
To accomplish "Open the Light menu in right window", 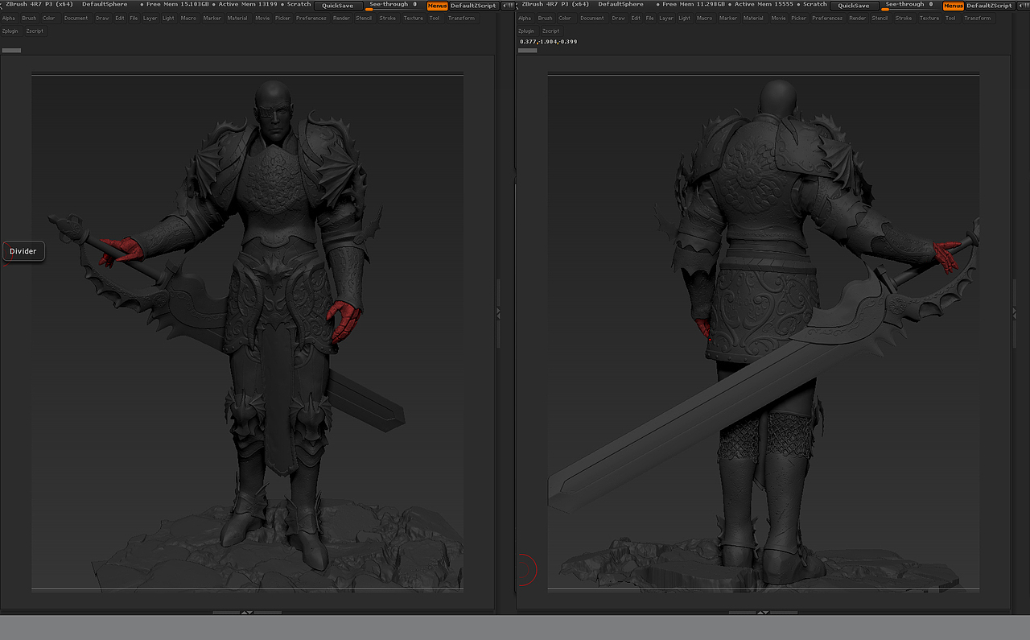I will click(x=684, y=18).
